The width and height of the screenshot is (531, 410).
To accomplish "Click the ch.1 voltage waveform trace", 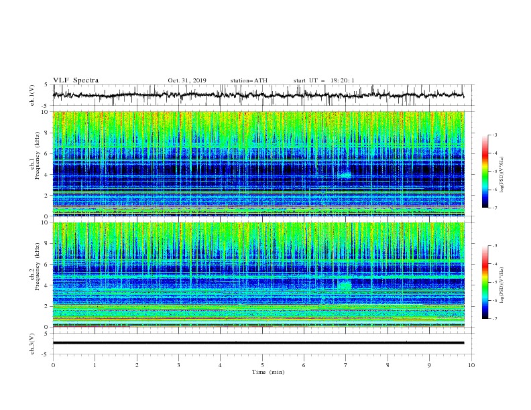I will tap(258, 95).
